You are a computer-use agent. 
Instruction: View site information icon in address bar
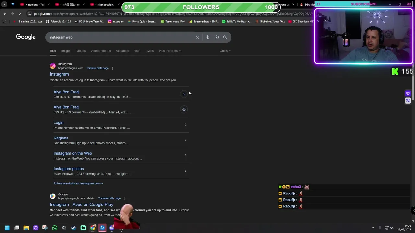pyautogui.click(x=30, y=14)
